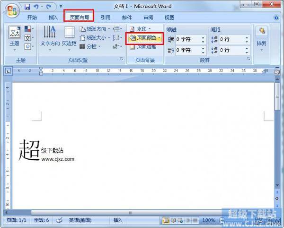The image size is (284, 228).
Task: Launch the 段落 paragraph dialog launcher
Action: [248, 59]
